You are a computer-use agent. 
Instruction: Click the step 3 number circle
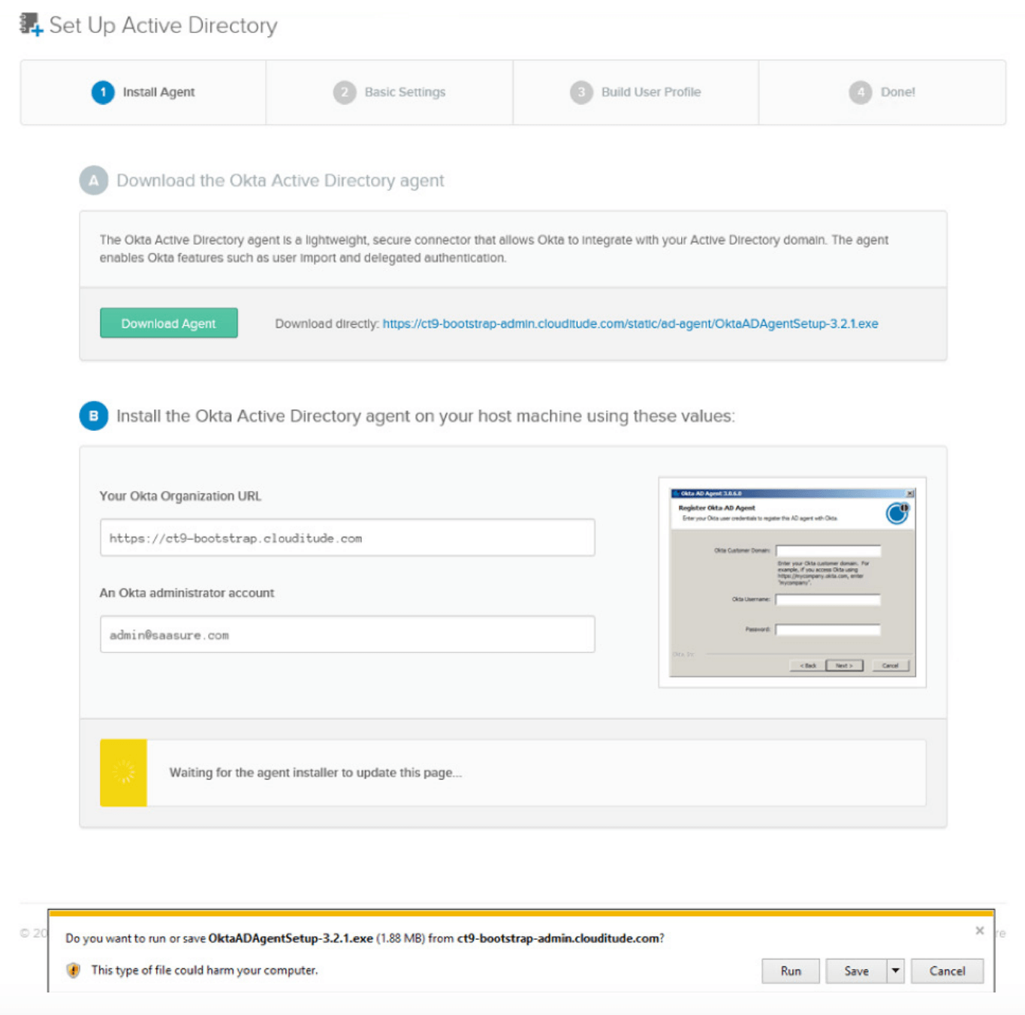click(x=581, y=92)
